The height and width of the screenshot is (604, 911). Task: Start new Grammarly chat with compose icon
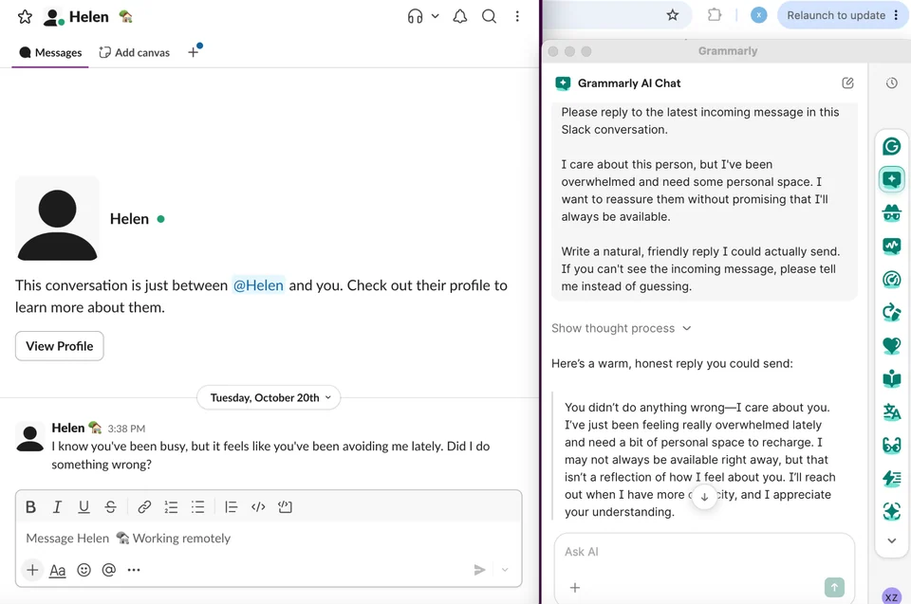point(847,83)
